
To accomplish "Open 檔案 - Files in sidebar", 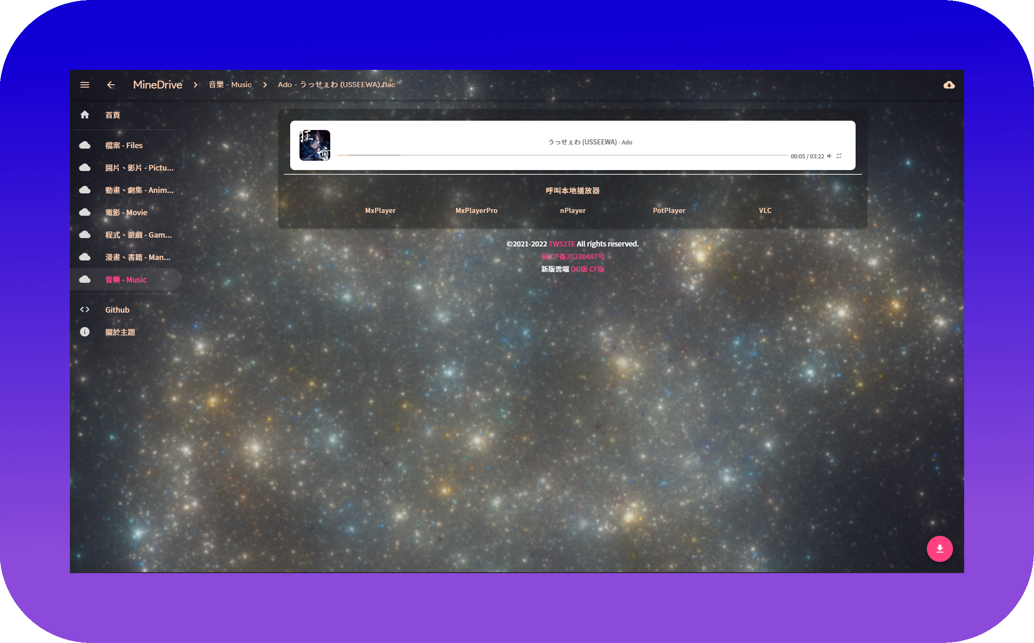I will tap(124, 145).
